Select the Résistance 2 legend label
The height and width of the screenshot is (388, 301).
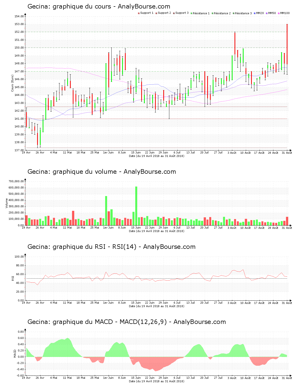[222, 13]
